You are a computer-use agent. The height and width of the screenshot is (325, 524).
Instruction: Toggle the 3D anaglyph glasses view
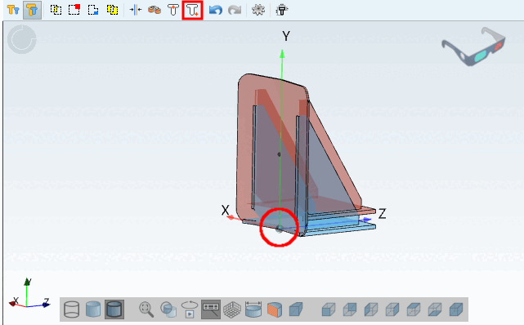473,47
